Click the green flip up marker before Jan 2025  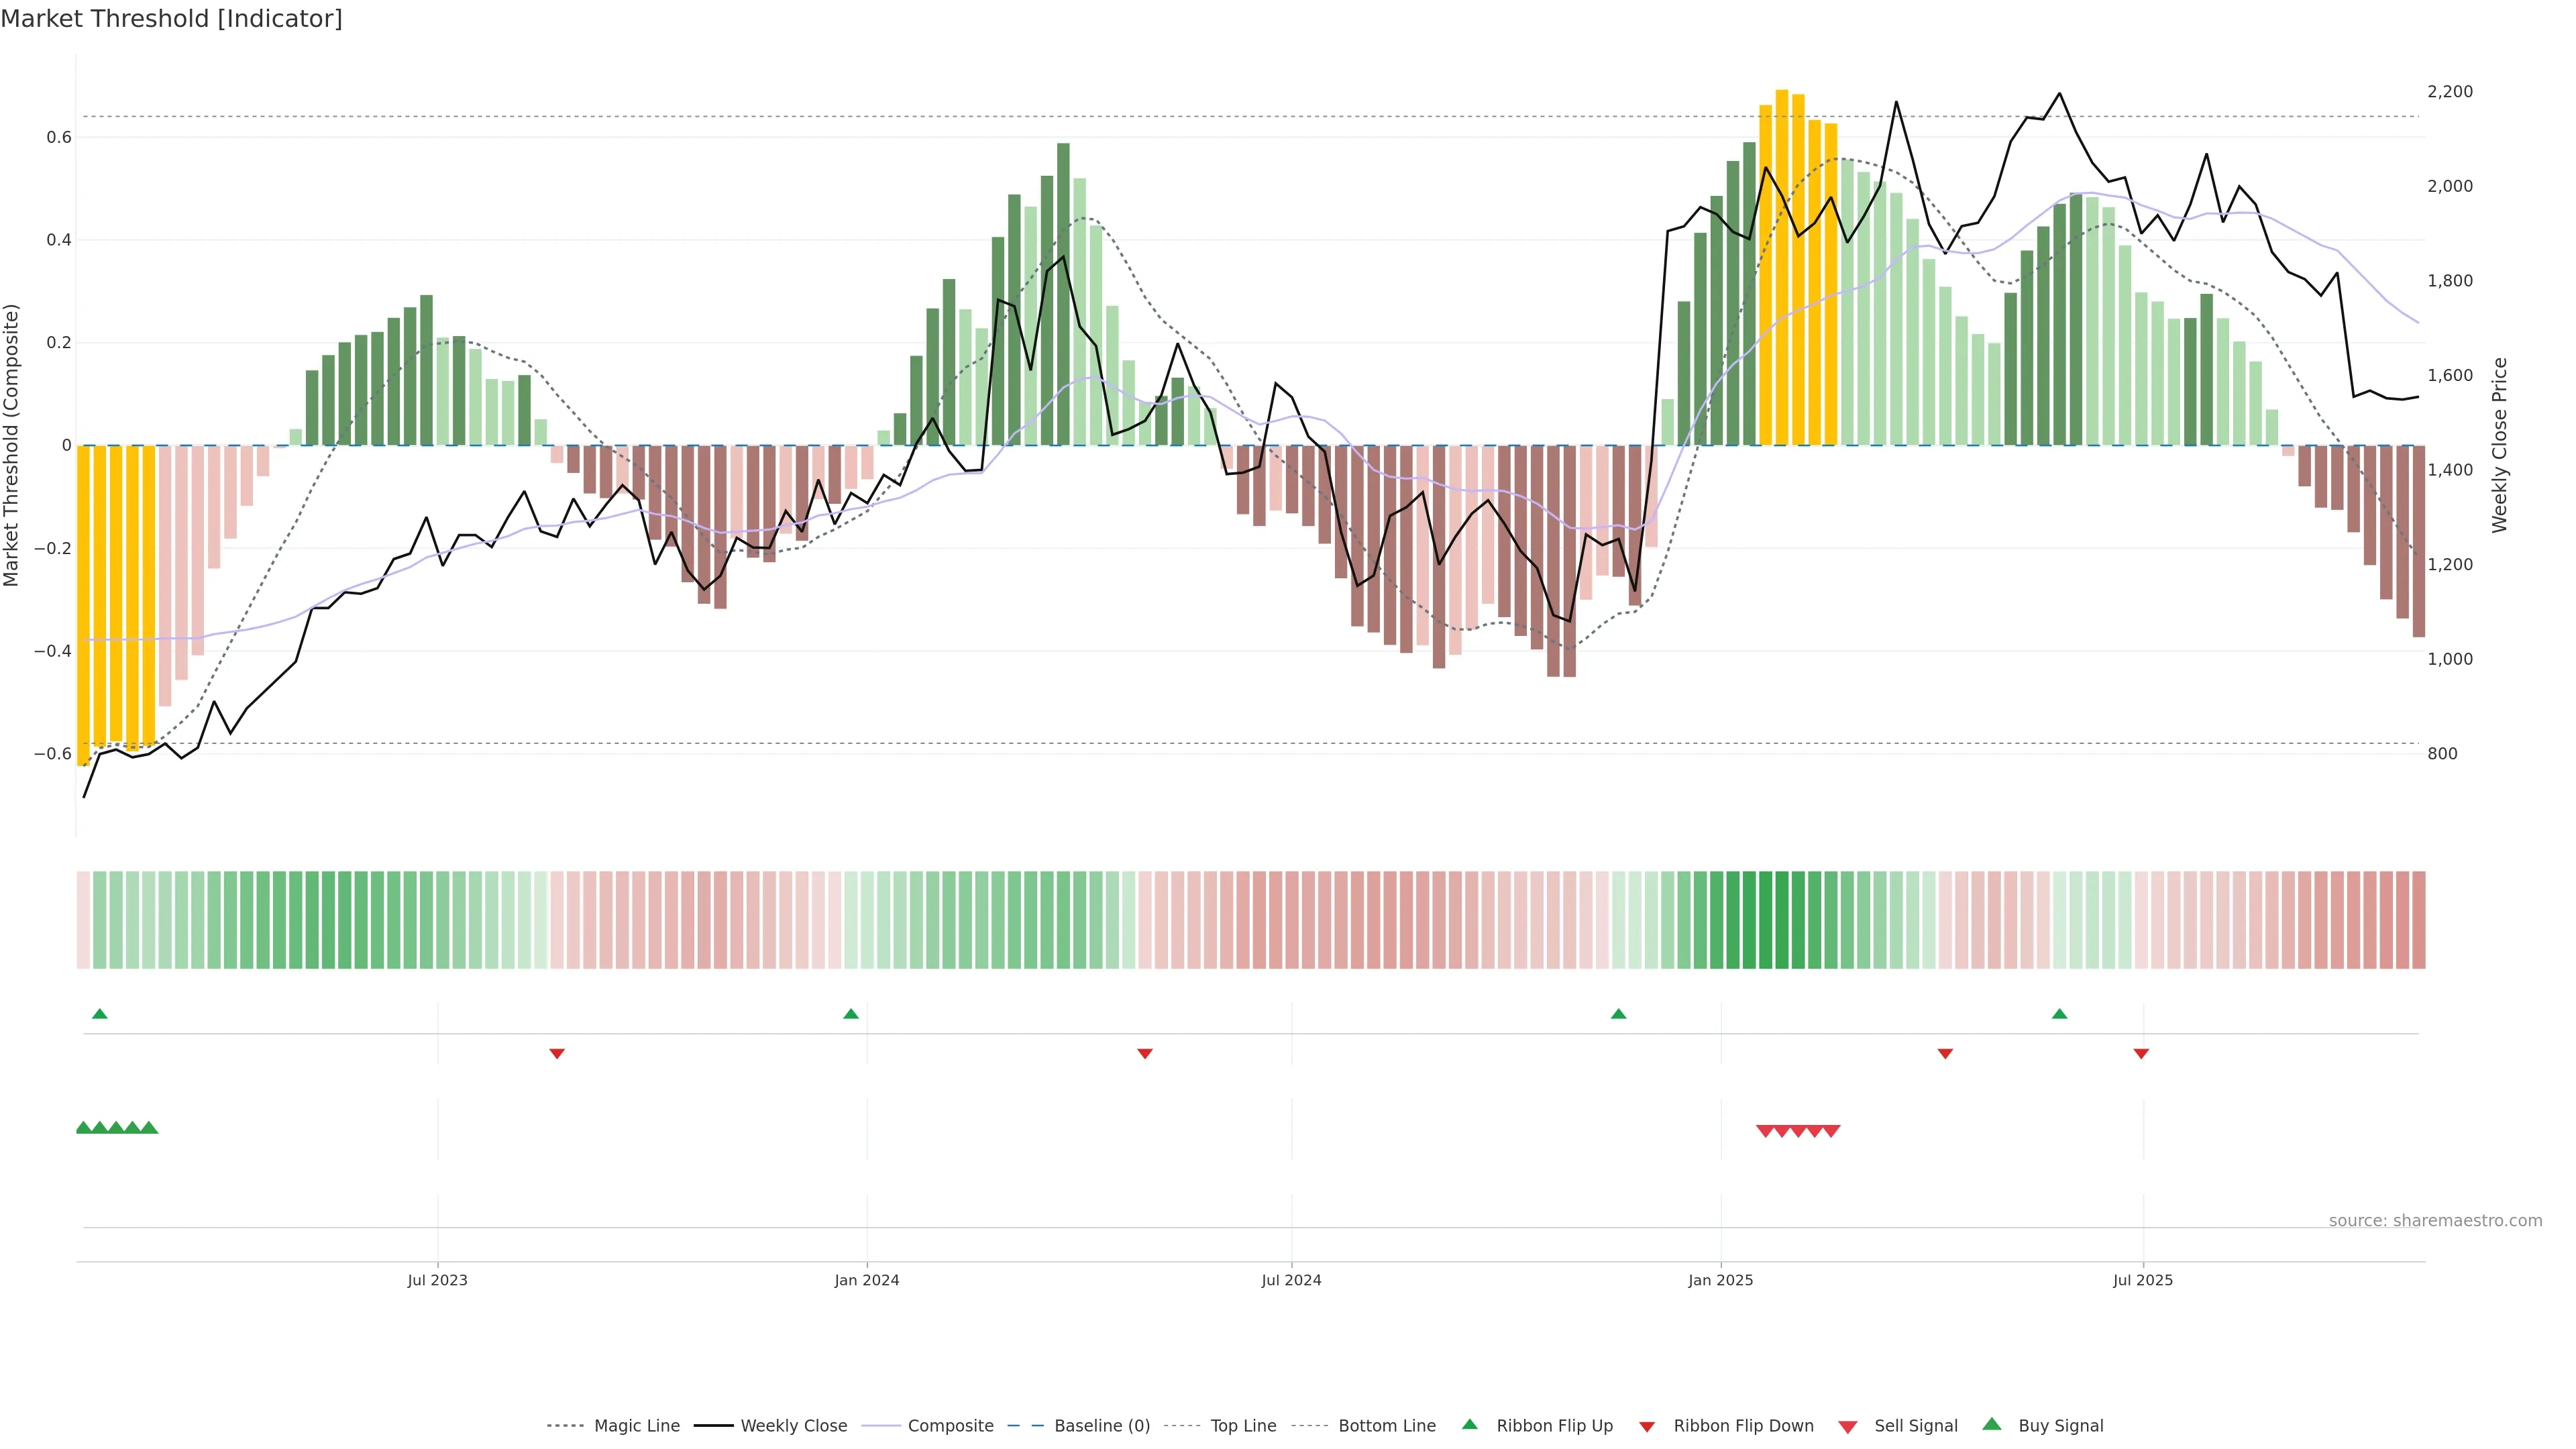[x=1619, y=1014]
